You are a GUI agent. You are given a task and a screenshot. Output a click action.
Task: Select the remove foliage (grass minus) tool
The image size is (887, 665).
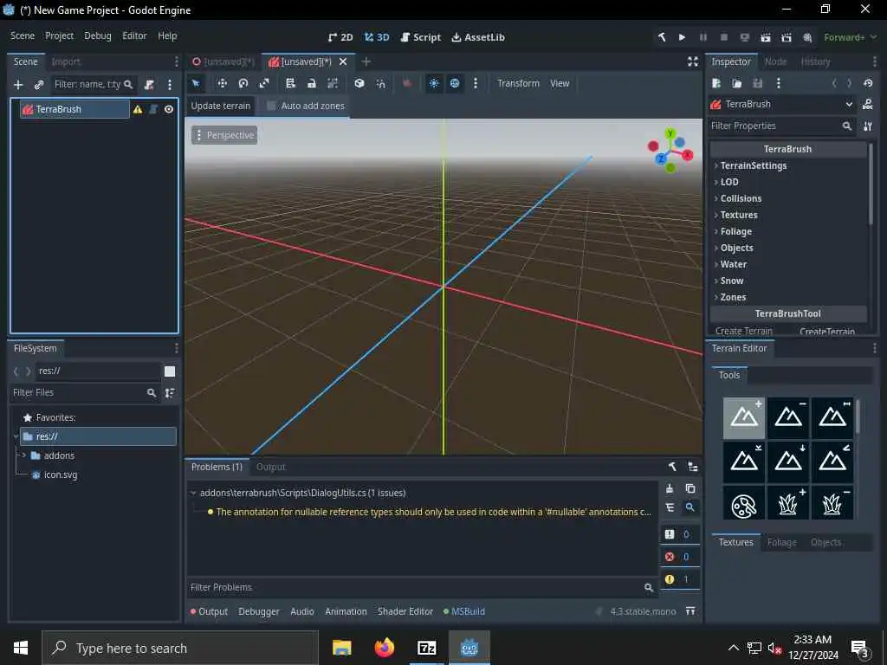click(x=832, y=505)
